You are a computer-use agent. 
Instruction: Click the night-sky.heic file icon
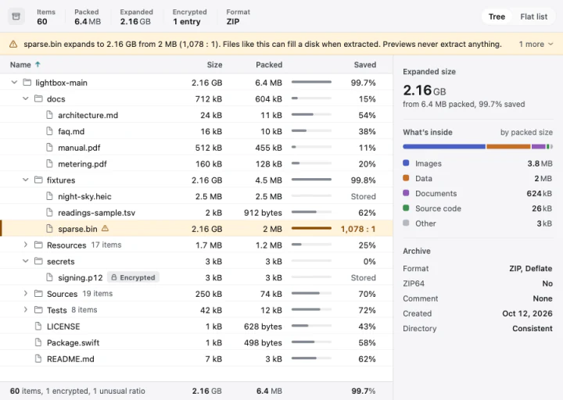(49, 196)
